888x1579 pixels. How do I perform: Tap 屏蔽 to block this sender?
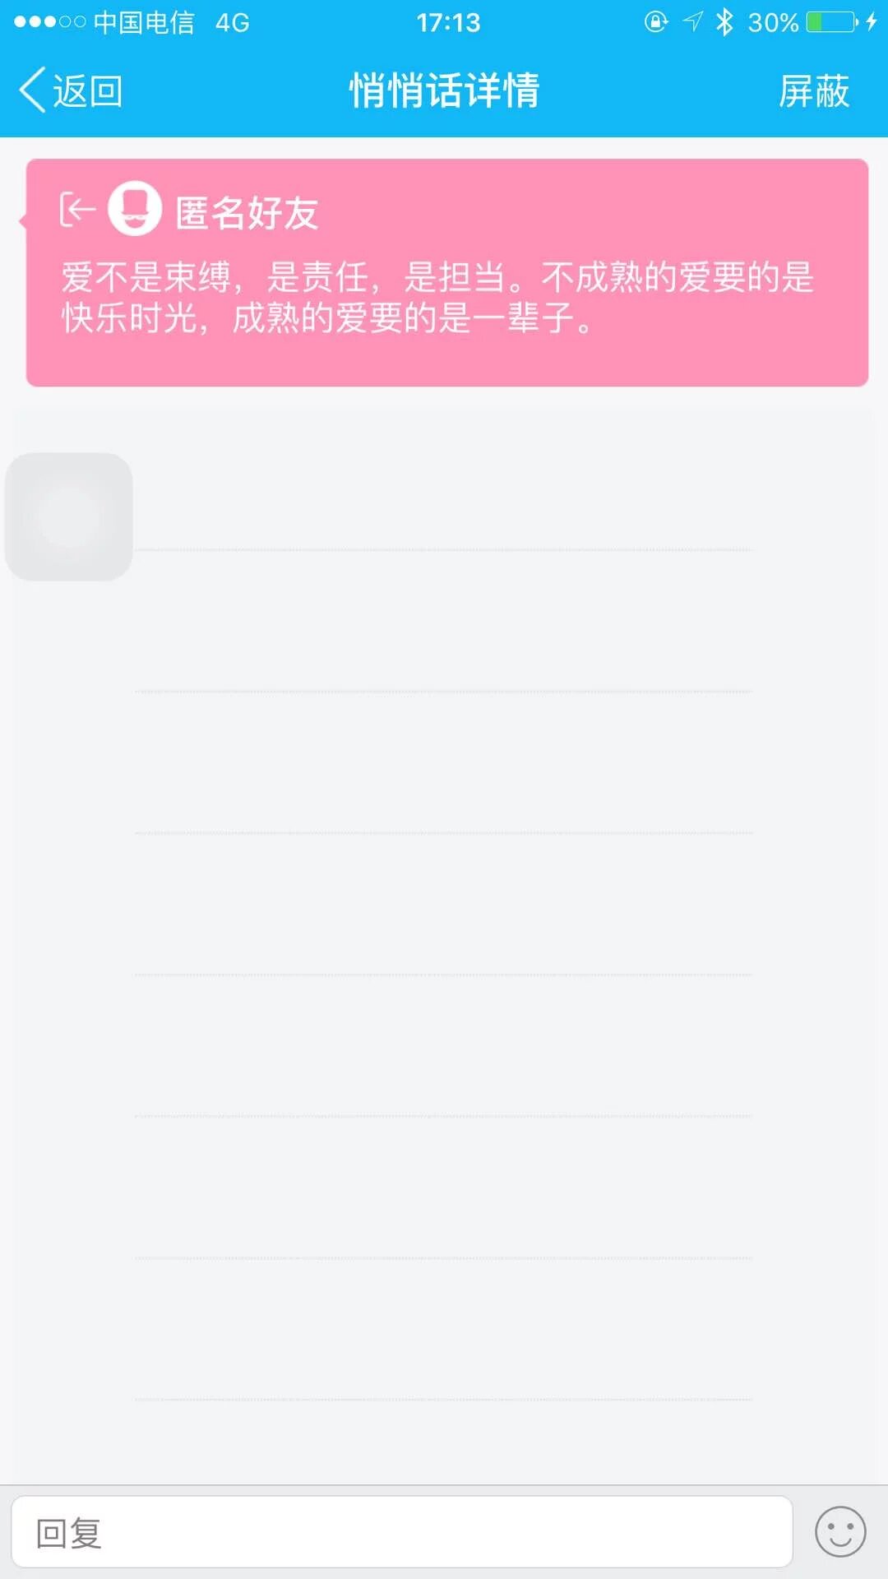point(813,91)
